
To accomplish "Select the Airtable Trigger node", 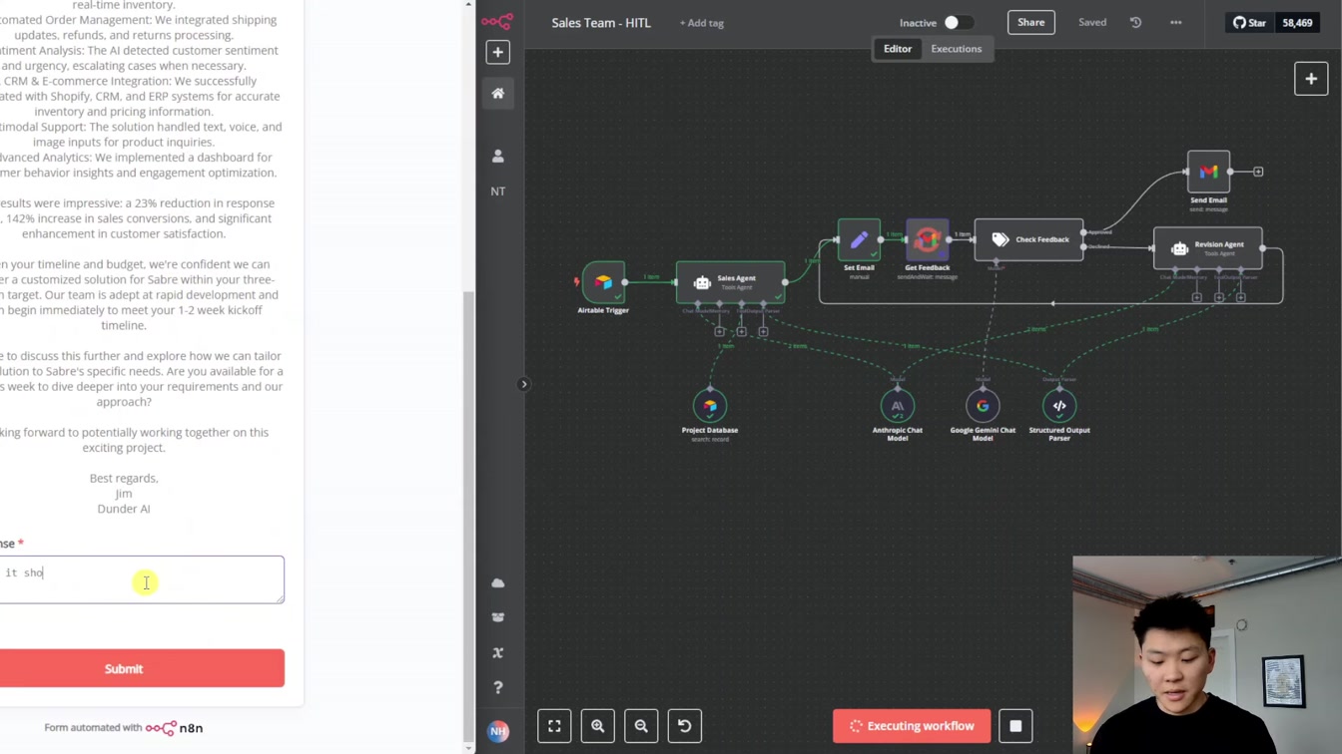I will click(603, 282).
